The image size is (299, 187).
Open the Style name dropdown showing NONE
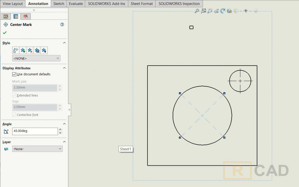(36, 58)
